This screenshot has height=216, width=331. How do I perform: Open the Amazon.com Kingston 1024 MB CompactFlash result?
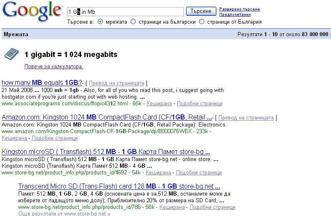pos(107,117)
